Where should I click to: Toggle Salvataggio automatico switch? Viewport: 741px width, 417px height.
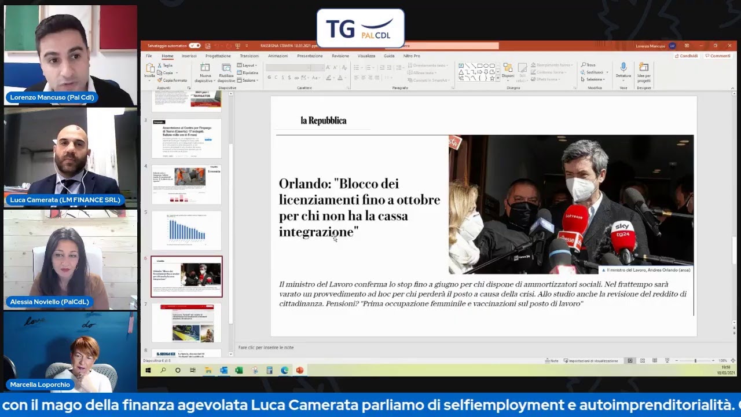(195, 46)
